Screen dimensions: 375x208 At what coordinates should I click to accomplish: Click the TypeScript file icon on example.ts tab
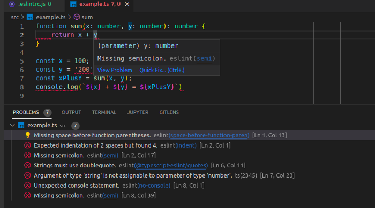tap(73, 4)
